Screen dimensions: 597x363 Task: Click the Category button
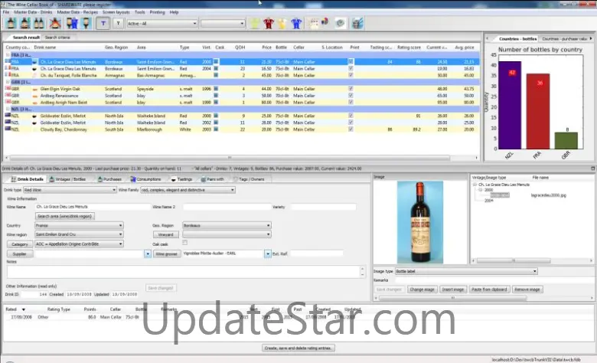tap(20, 244)
